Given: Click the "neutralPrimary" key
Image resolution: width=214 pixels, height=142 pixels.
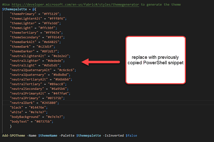Looking at the screenshot, I should point(25,98).
